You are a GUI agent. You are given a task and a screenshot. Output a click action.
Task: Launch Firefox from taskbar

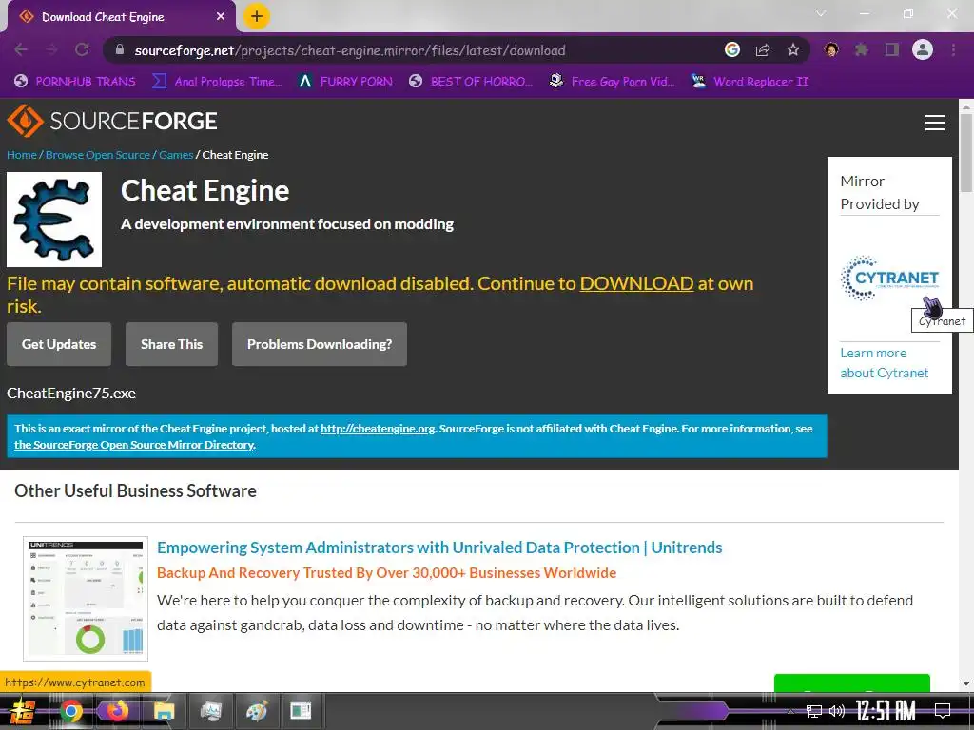(117, 711)
